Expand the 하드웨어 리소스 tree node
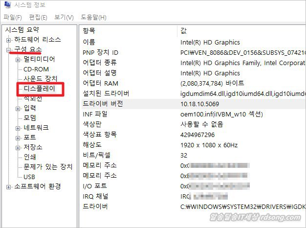 (8, 40)
